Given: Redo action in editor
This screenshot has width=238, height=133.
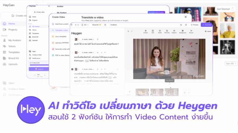Looking at the screenshot, I should [x=132, y=31].
